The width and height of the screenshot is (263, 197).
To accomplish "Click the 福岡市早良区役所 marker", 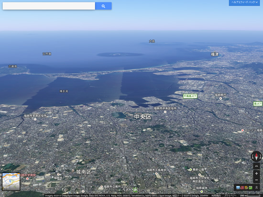I will (35, 120).
